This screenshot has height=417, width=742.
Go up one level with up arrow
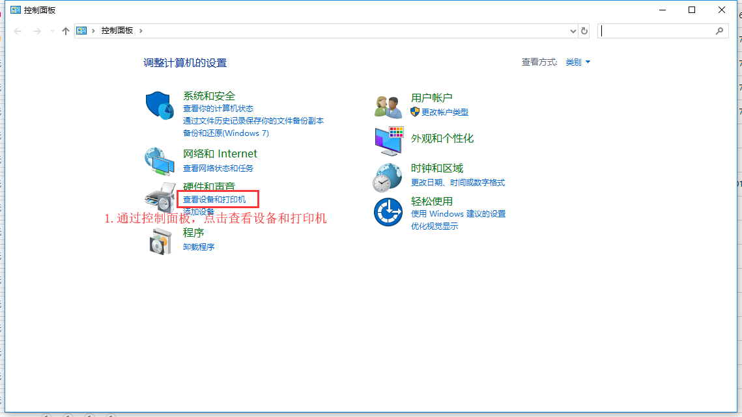(x=65, y=31)
